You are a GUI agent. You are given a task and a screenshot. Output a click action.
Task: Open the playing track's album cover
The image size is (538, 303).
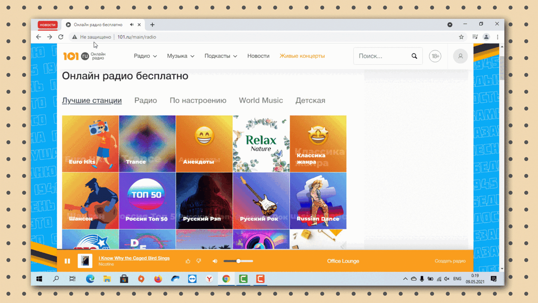(x=85, y=261)
